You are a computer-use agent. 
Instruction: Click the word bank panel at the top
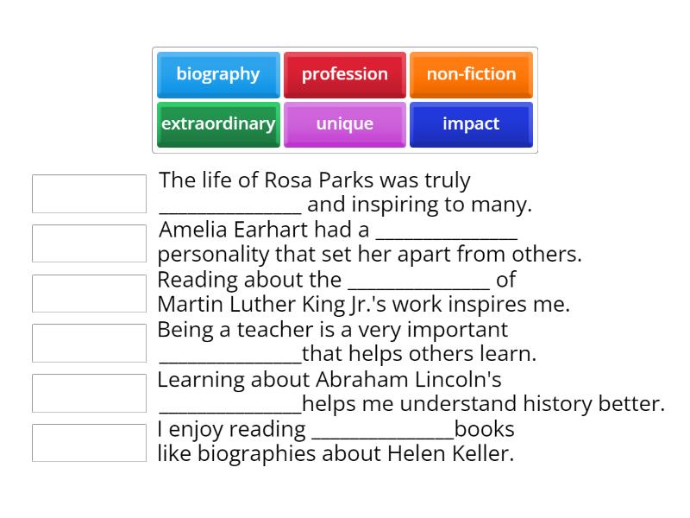click(x=345, y=99)
